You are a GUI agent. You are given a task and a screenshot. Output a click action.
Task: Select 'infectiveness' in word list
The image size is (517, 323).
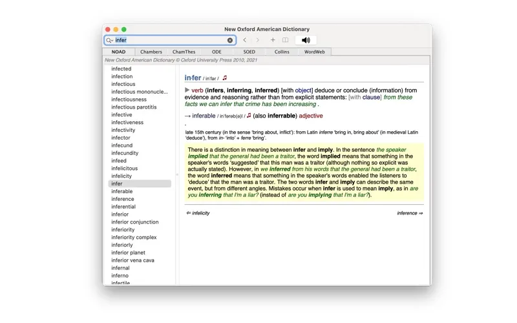(x=127, y=122)
